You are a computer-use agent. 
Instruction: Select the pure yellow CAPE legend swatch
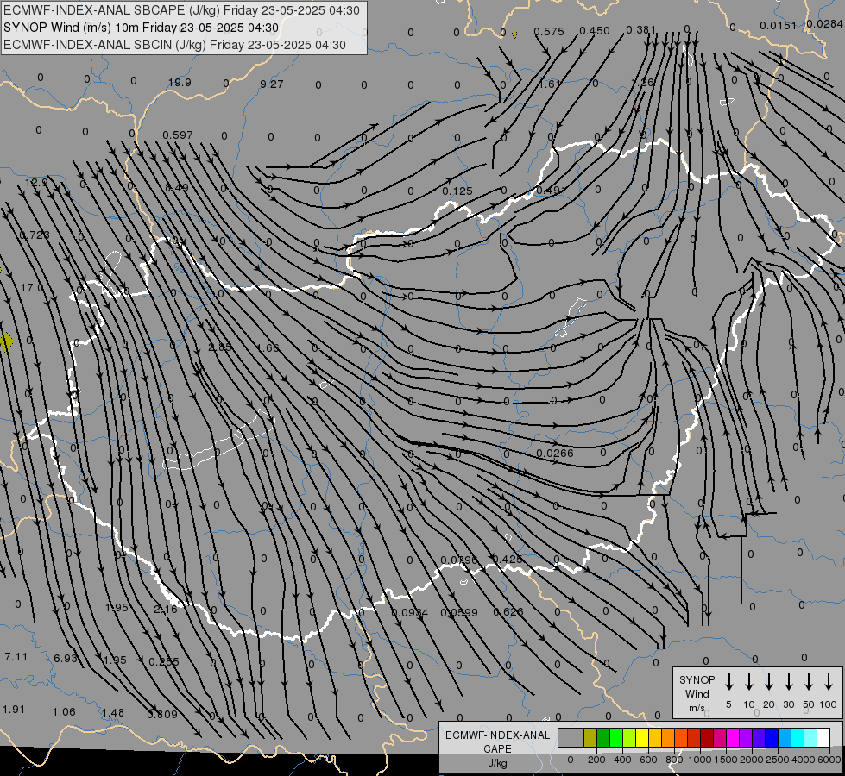[642, 737]
